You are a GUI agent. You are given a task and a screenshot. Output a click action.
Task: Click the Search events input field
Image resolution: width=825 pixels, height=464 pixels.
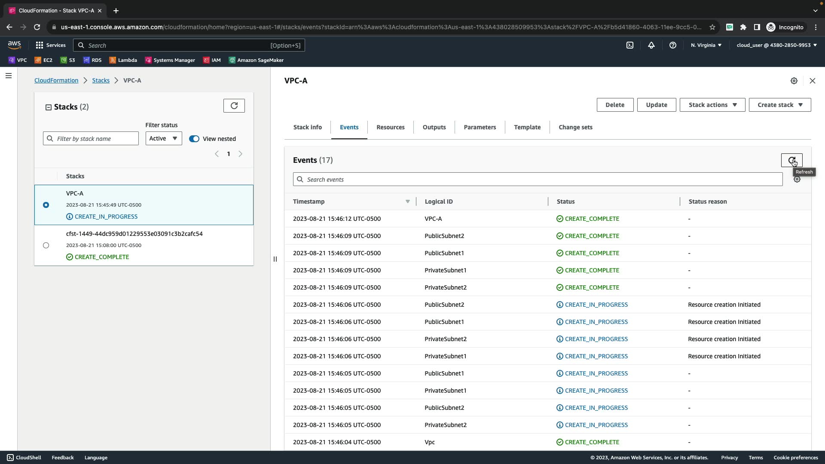tap(537, 180)
